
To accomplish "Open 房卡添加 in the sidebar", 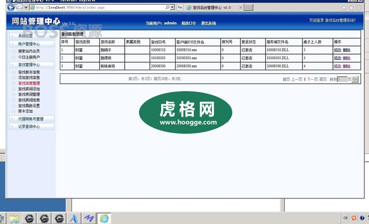I will [x=25, y=111].
